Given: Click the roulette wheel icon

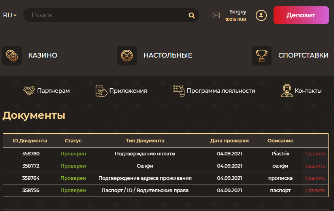Looking at the screenshot, I should [x=127, y=56].
